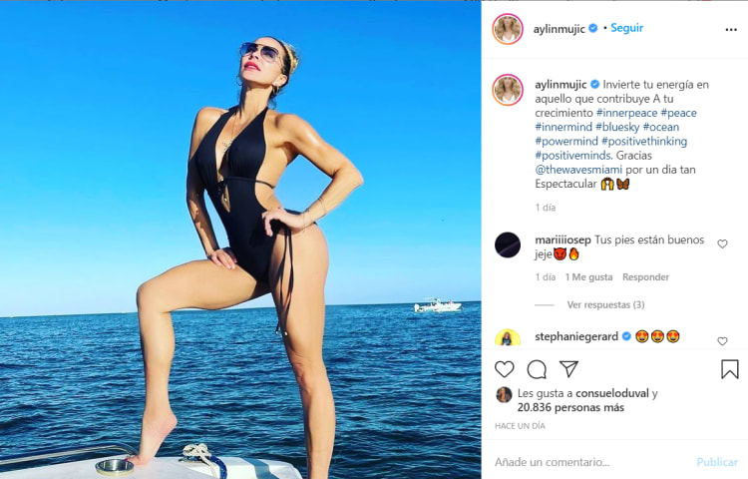748x479 pixels.
Task: Save the post with bookmark icon
Action: pyautogui.click(x=730, y=370)
